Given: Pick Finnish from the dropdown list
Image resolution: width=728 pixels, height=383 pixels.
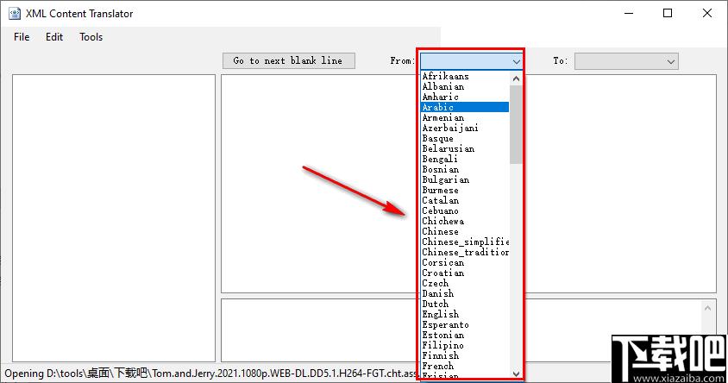Looking at the screenshot, I should [x=465, y=355].
